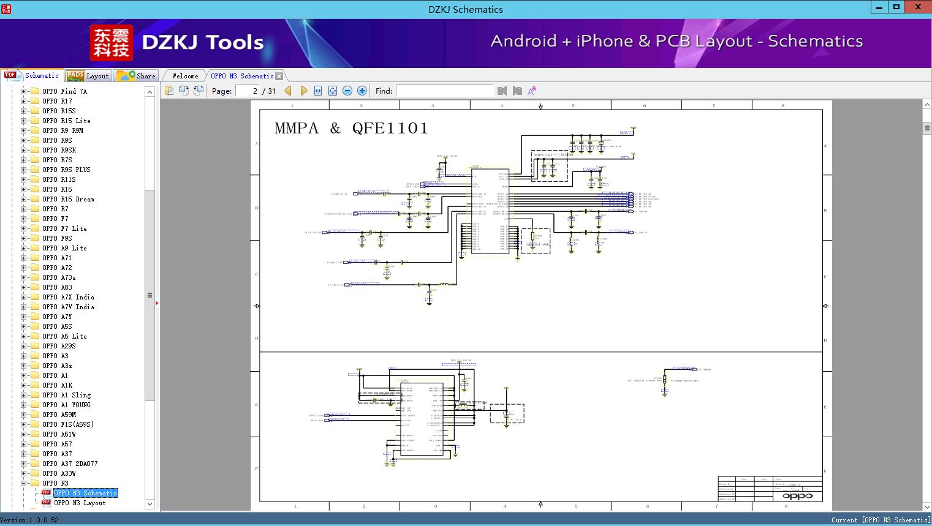
Task: Click the schematic page view
Action: (x=541, y=306)
